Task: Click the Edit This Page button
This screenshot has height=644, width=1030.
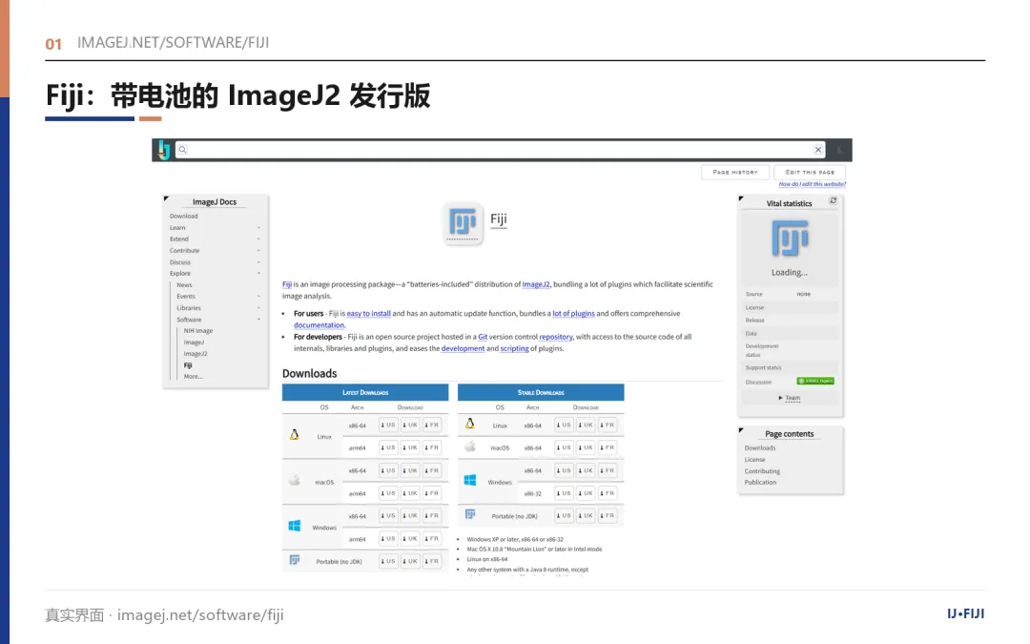Action: click(x=810, y=172)
